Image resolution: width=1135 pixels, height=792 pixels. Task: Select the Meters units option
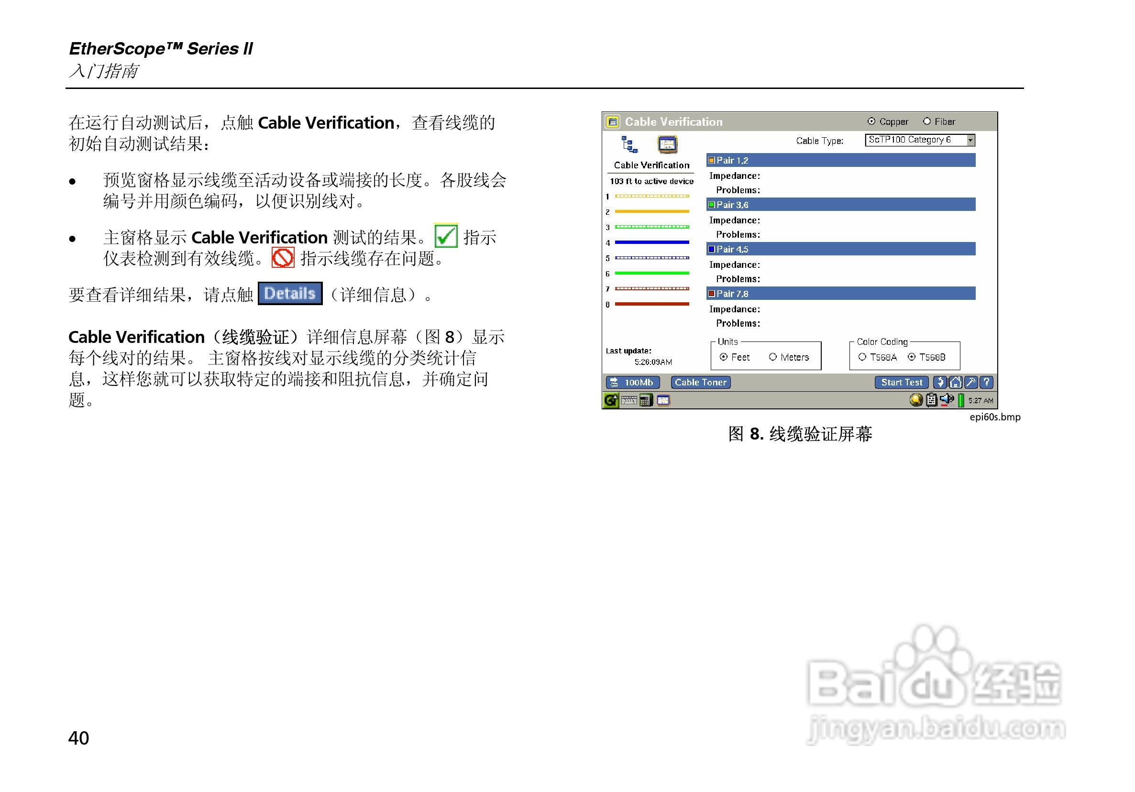[x=773, y=357]
